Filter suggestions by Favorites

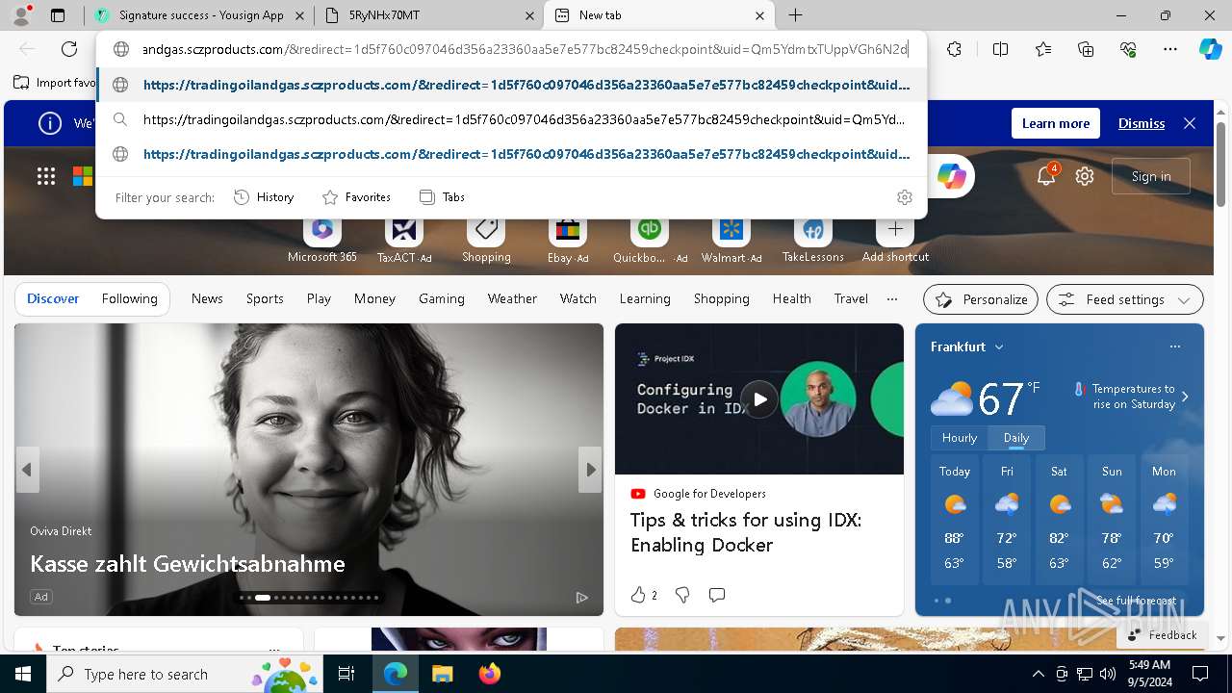point(357,197)
